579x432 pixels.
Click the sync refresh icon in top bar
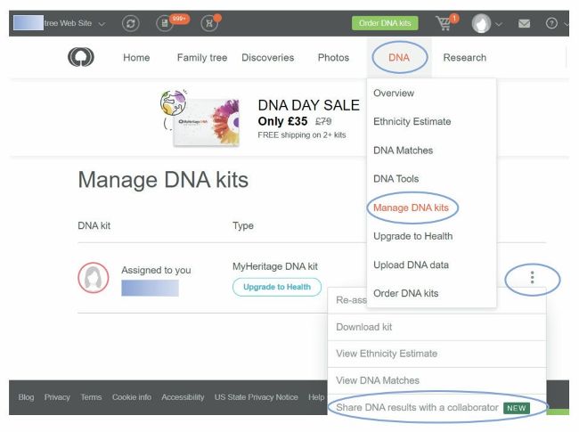(131, 24)
